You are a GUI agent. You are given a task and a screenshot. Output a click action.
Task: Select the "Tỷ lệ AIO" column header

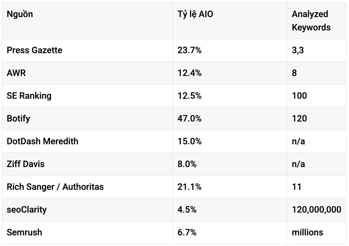pyautogui.click(x=195, y=14)
